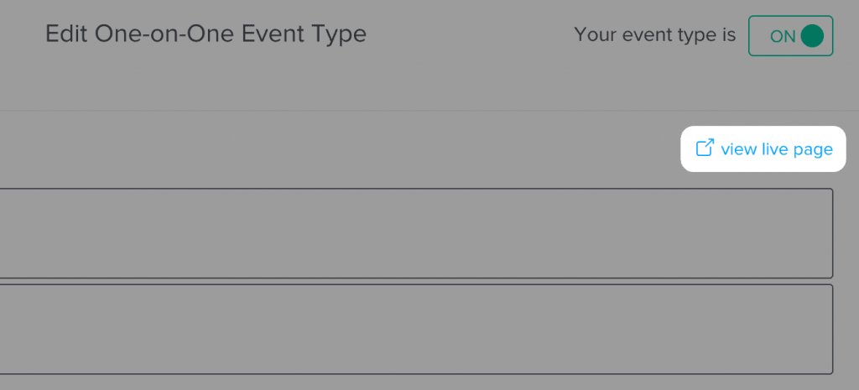The image size is (859, 390).
Task: Click the external-link arrow icon
Action: click(x=705, y=148)
